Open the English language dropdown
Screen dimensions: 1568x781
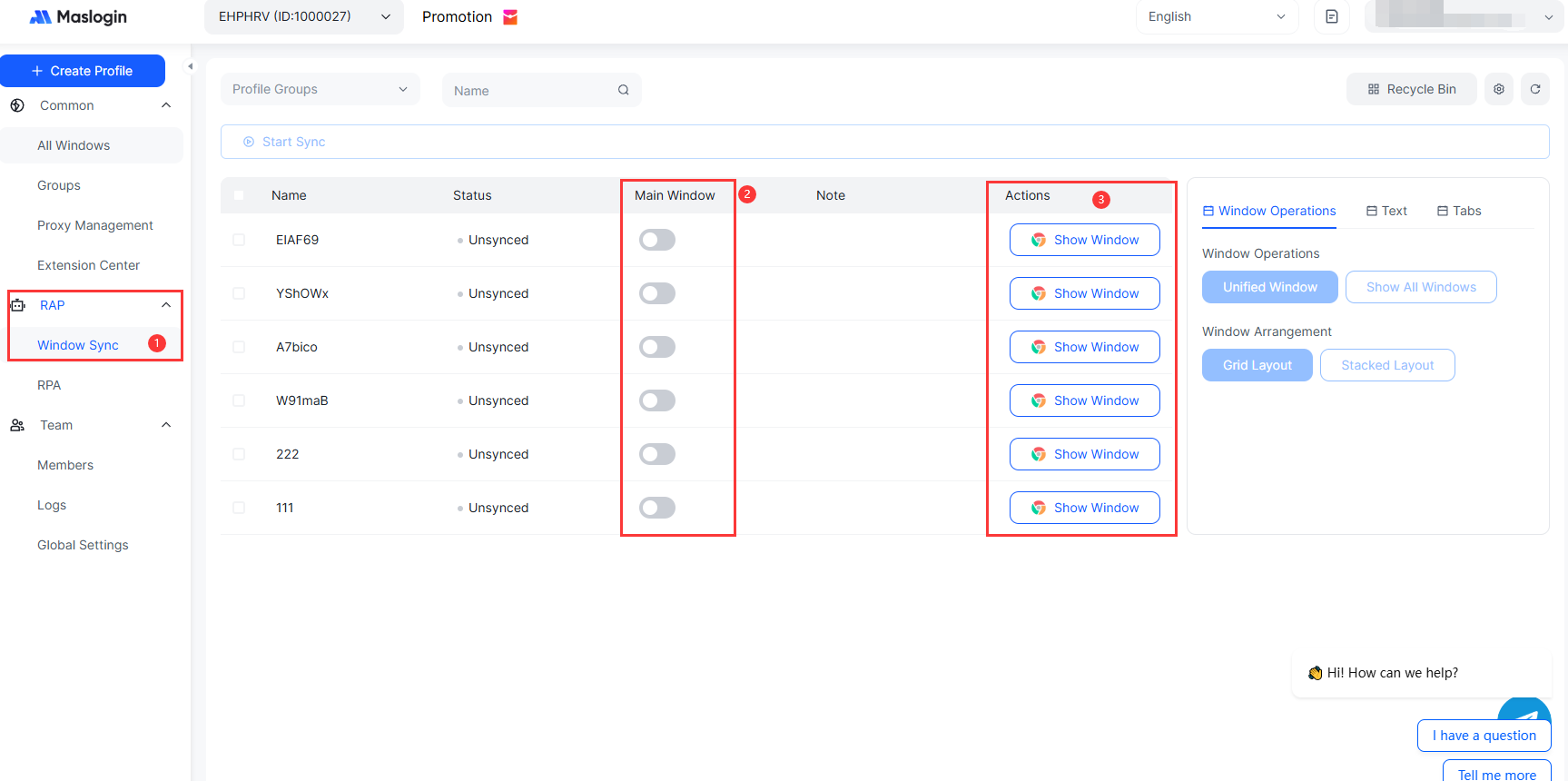[1216, 17]
